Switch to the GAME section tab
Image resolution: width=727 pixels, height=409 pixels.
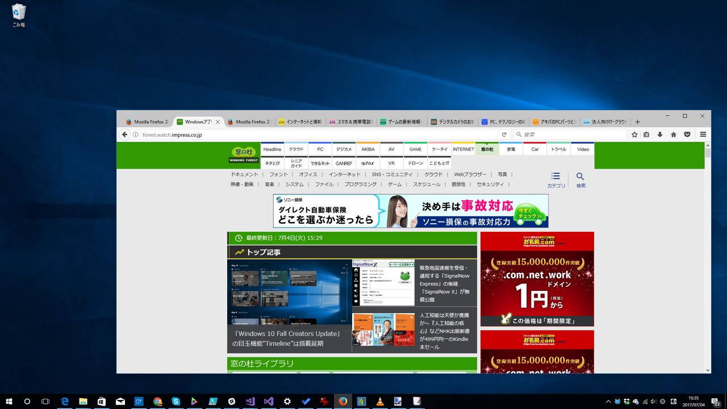click(x=415, y=149)
